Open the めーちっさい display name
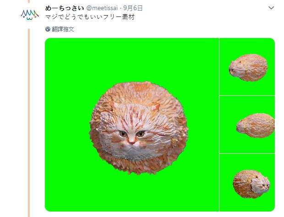The height and width of the screenshot is (217, 284). click(65, 8)
